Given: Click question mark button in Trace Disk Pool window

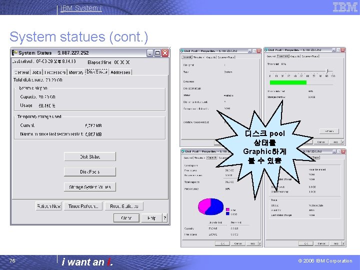Looking at the screenshot, I should point(343,243).
